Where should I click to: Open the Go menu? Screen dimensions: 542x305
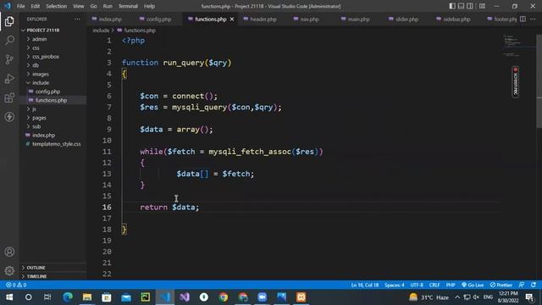pyautogui.click(x=94, y=6)
